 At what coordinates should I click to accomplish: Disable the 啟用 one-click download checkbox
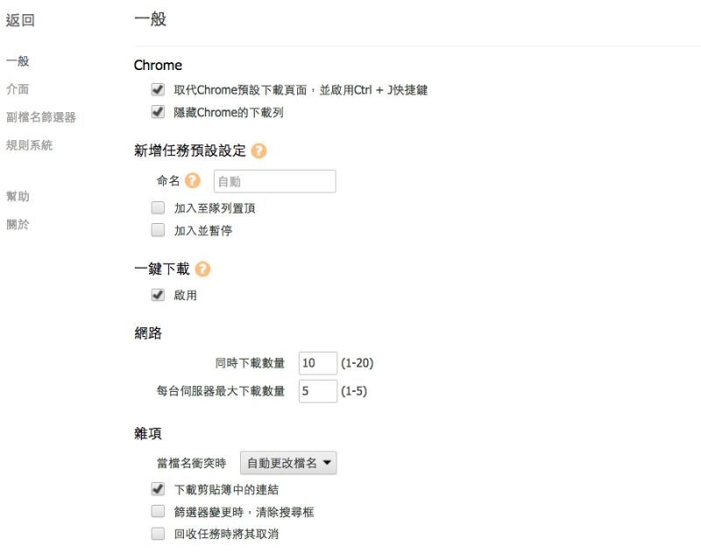[158, 295]
